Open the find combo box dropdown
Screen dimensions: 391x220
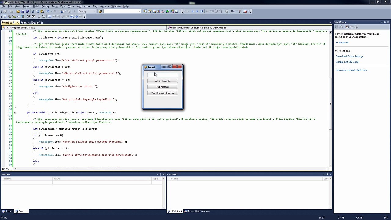[140, 11]
